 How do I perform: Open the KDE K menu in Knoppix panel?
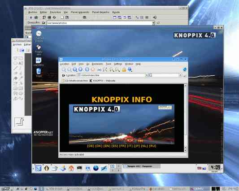(38, 168)
